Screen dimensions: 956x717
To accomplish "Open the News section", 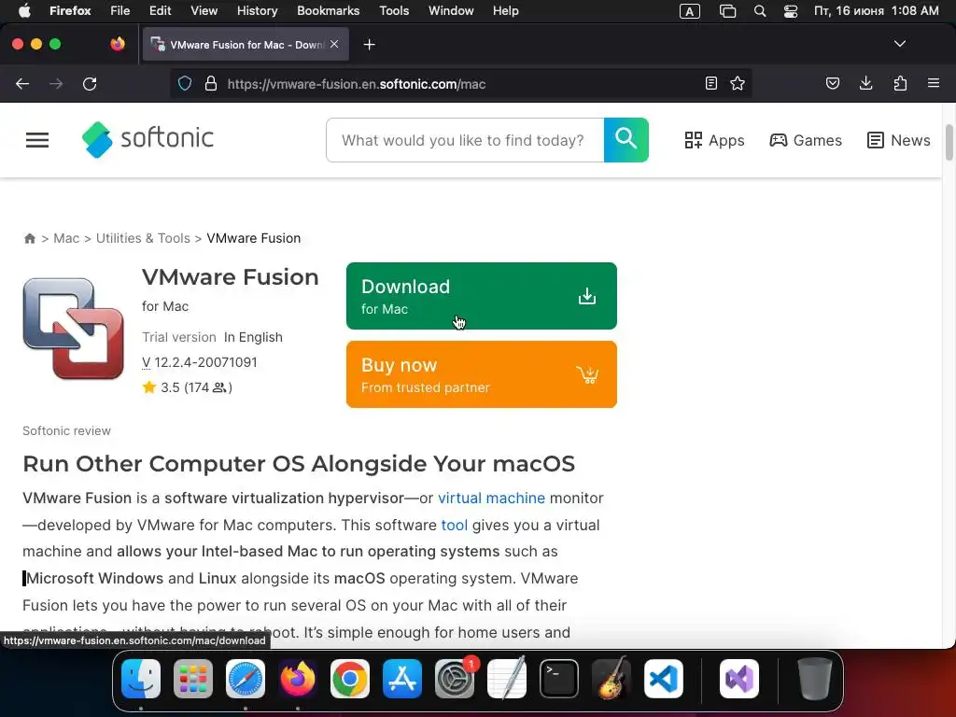I will coord(899,140).
